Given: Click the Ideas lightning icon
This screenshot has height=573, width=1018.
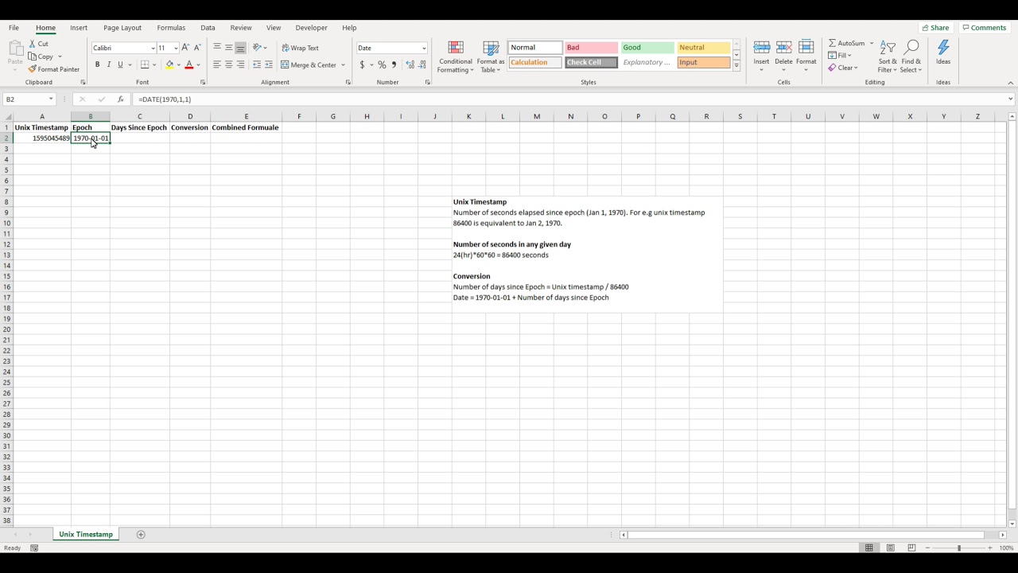Looking at the screenshot, I should click(943, 49).
